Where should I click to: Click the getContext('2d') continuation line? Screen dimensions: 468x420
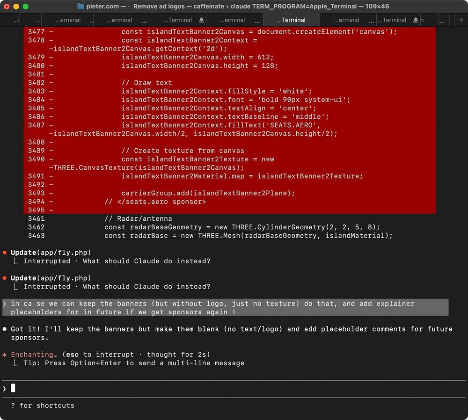138,49
